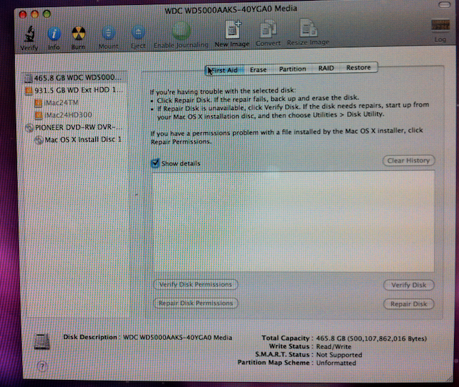459x387 pixels.
Task: Select 465.8 GB WDC WD5000 in sidebar
Action: (x=75, y=78)
